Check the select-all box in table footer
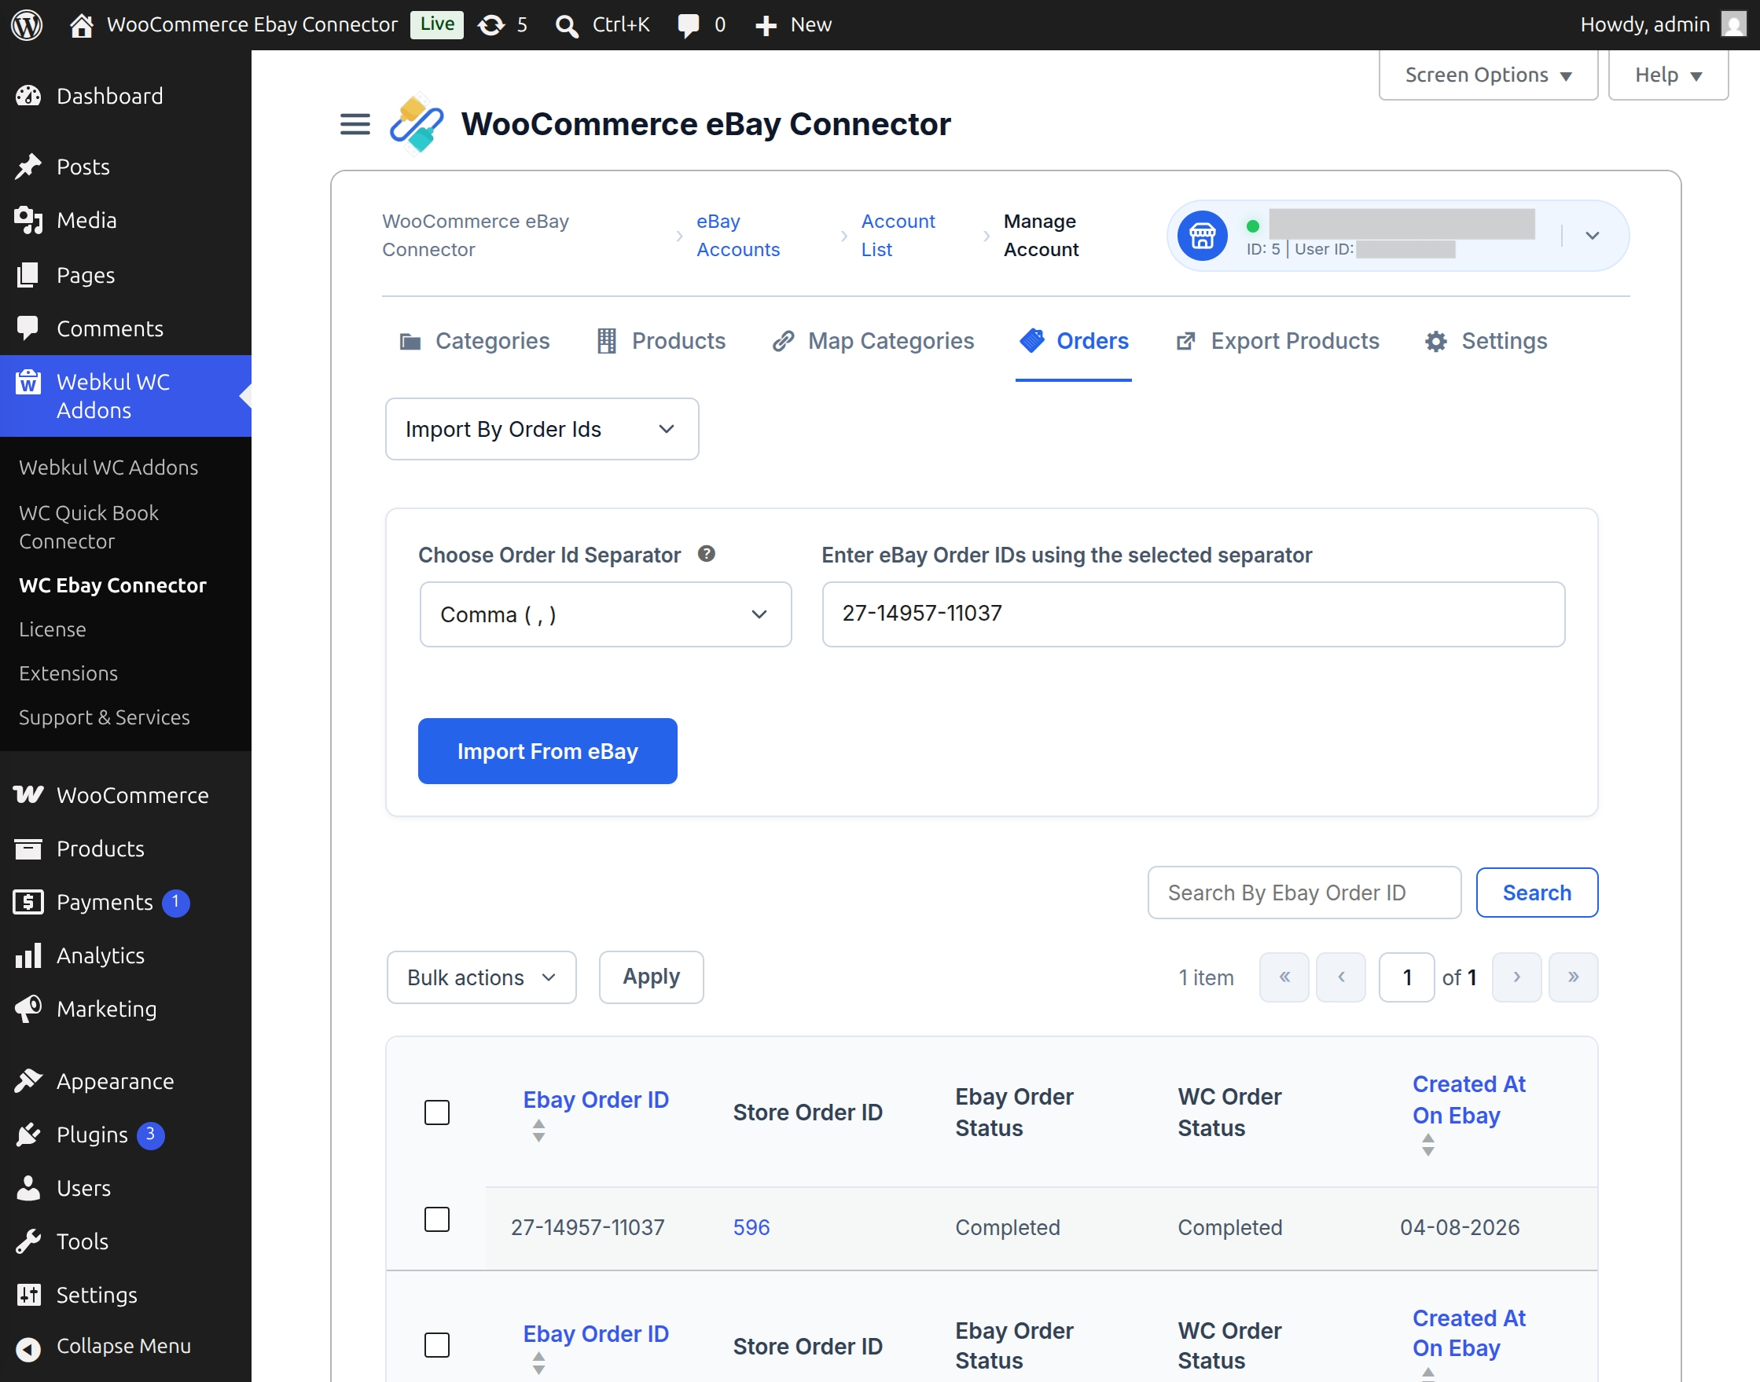 click(x=437, y=1345)
